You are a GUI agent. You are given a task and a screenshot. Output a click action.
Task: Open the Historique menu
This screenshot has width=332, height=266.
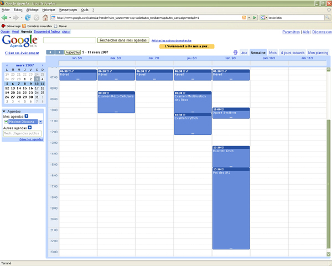pos(49,10)
